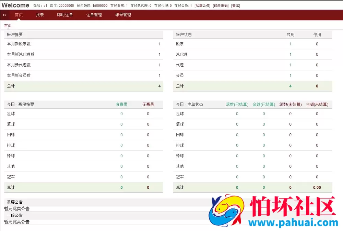Open the 帐号管理 menu
This screenshot has width=343, height=231.
coord(123,15)
